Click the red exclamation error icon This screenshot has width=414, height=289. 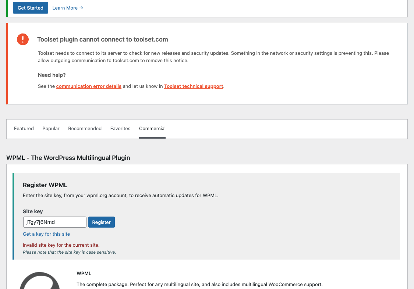(x=23, y=39)
